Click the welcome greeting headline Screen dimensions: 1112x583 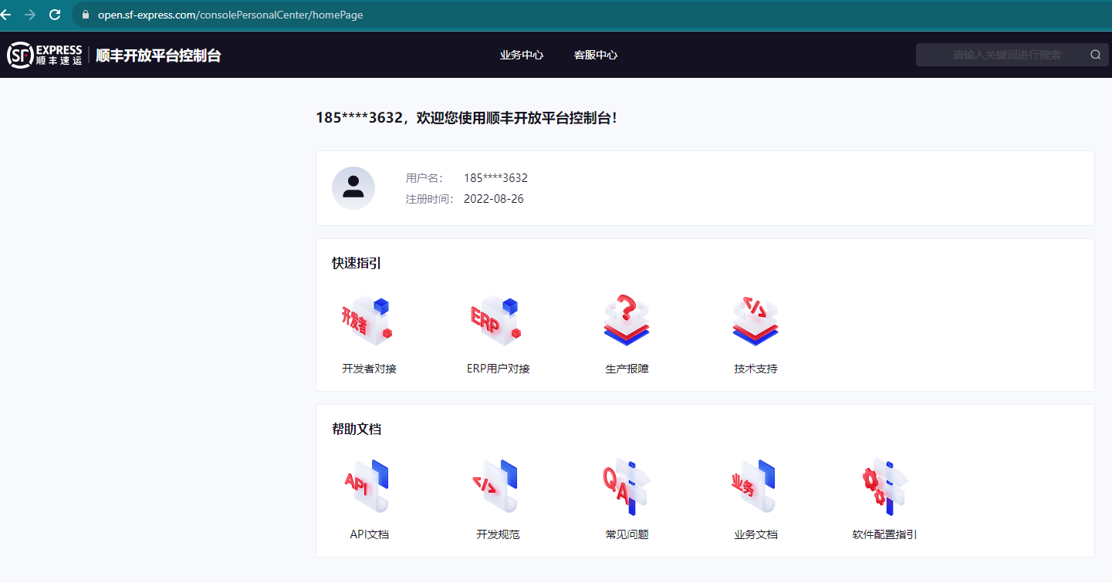(x=467, y=118)
